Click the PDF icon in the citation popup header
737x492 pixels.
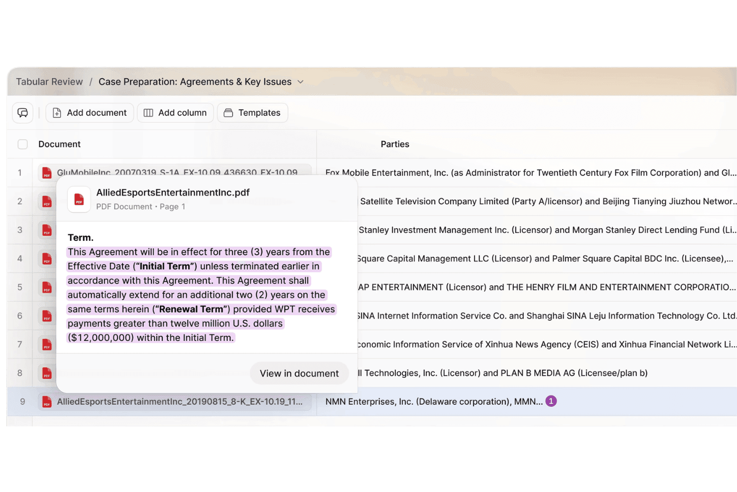pos(79,199)
